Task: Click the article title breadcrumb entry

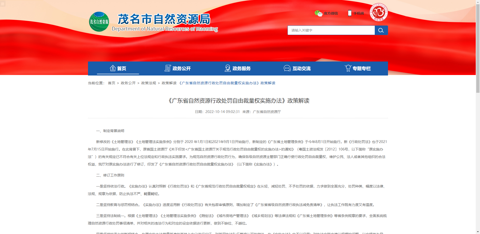Action: click(x=227, y=83)
